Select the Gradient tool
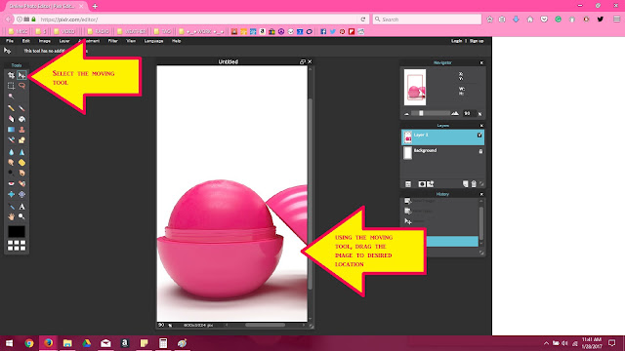 click(11, 130)
